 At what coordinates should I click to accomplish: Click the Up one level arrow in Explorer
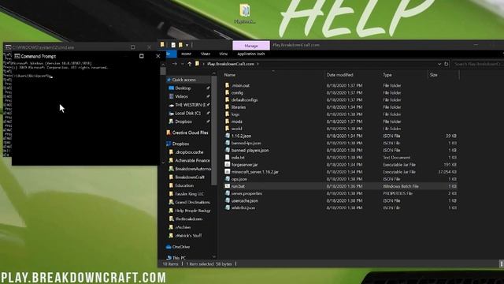click(189, 64)
